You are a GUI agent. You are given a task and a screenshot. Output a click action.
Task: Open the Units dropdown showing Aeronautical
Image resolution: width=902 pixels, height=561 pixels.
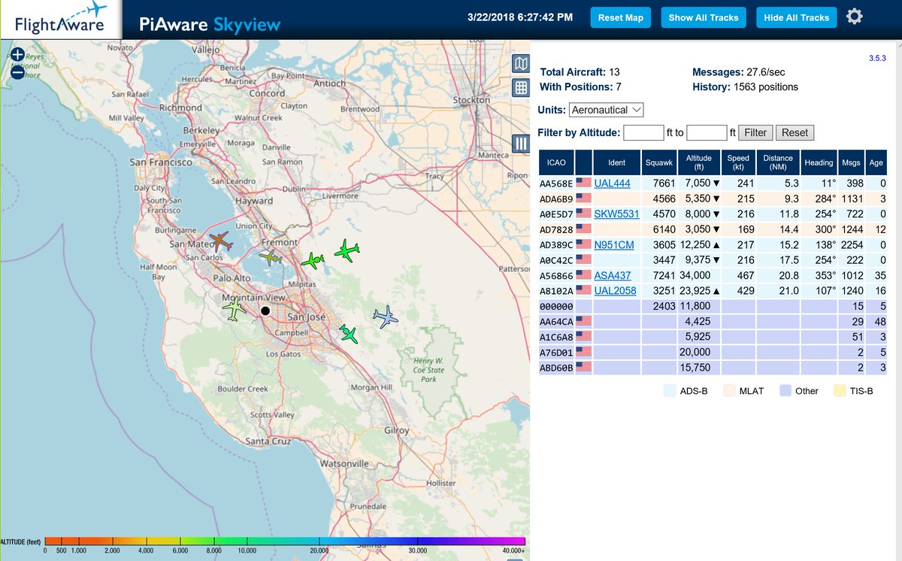[606, 110]
